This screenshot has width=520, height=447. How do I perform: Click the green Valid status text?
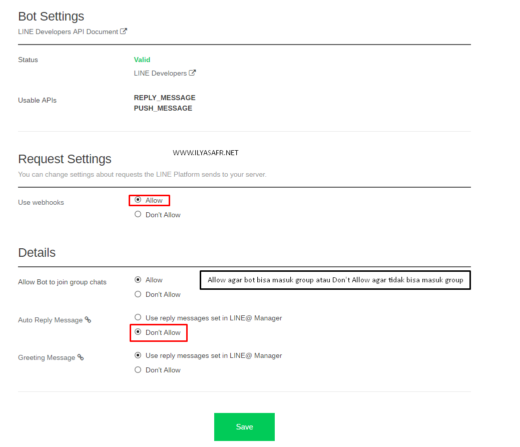coord(142,60)
